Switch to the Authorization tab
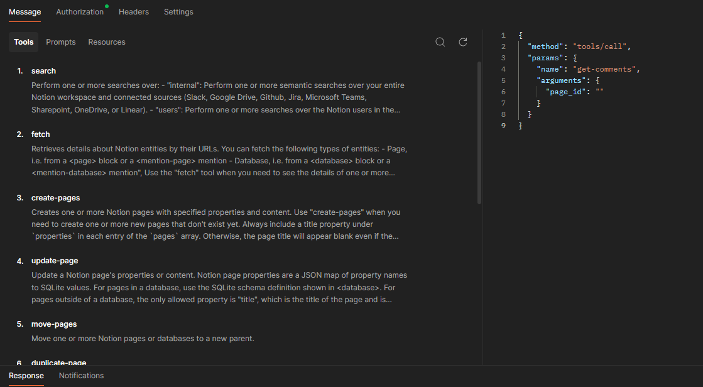Viewport: 703px width, 387px height. [x=80, y=11]
